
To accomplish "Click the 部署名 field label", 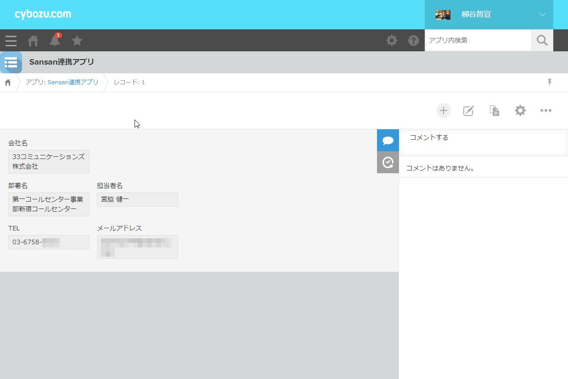I will [18, 186].
